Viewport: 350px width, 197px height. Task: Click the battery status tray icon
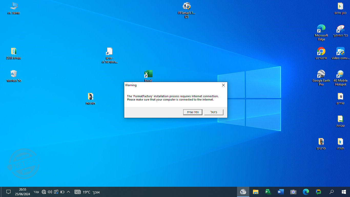coord(62,192)
